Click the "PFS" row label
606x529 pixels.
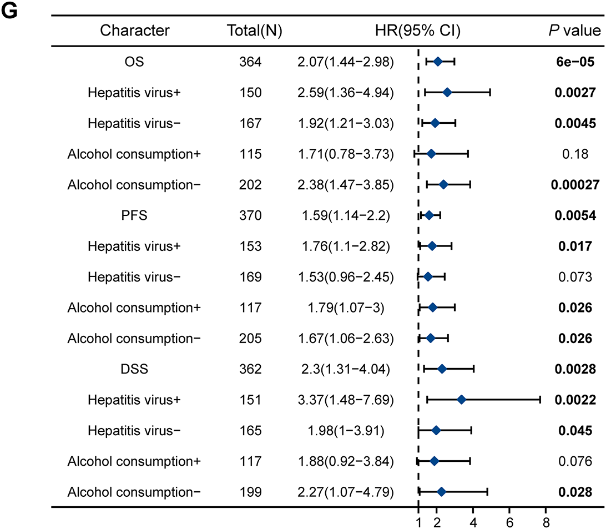(135, 215)
